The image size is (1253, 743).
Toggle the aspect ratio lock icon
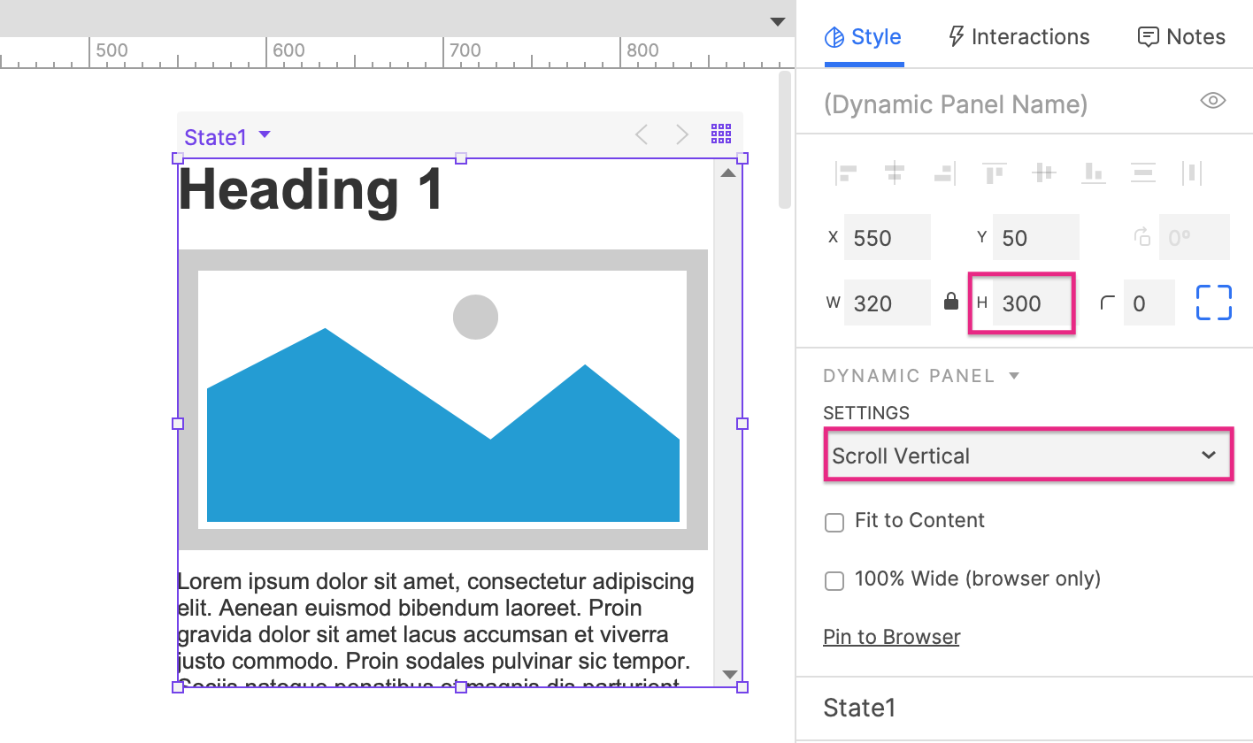coord(951,302)
